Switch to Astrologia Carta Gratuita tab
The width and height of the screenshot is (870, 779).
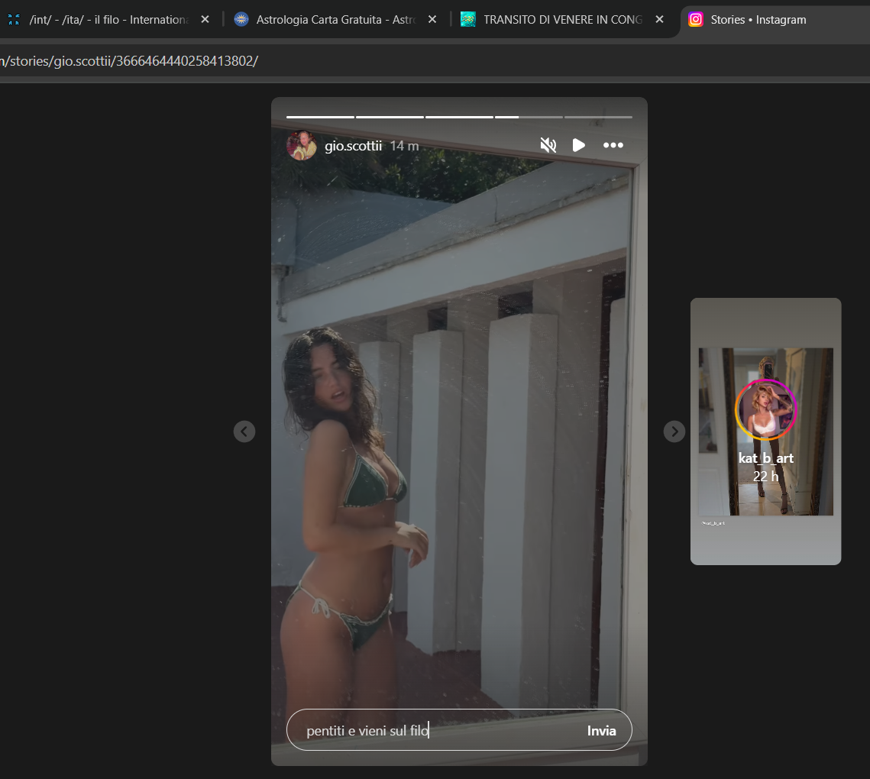pyautogui.click(x=335, y=20)
